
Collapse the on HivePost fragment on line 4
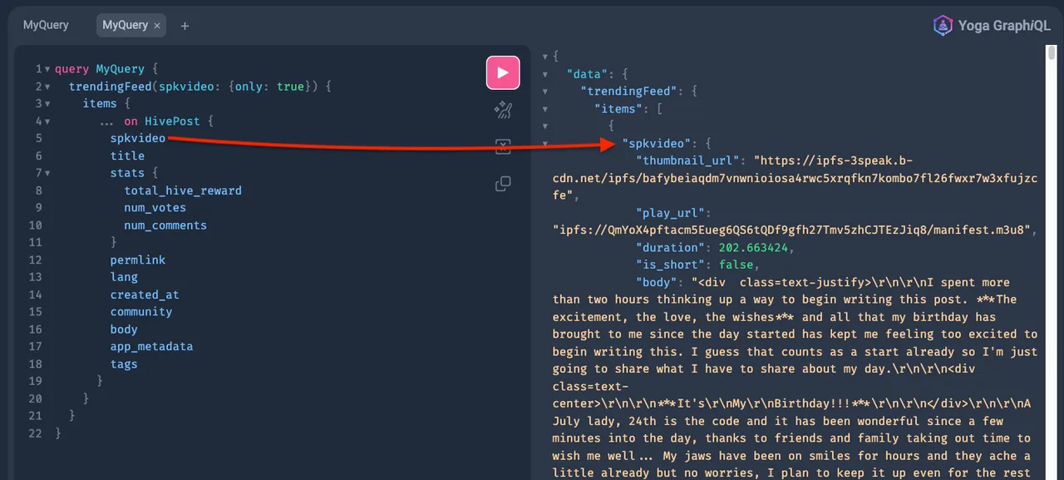point(47,121)
